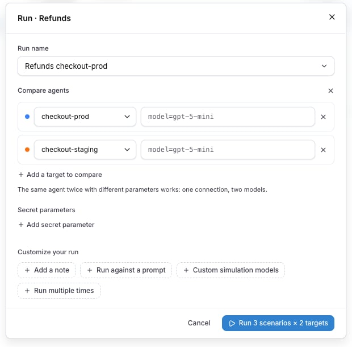Click the same agent twice hint text
The width and height of the screenshot is (352, 347).
pos(143,189)
